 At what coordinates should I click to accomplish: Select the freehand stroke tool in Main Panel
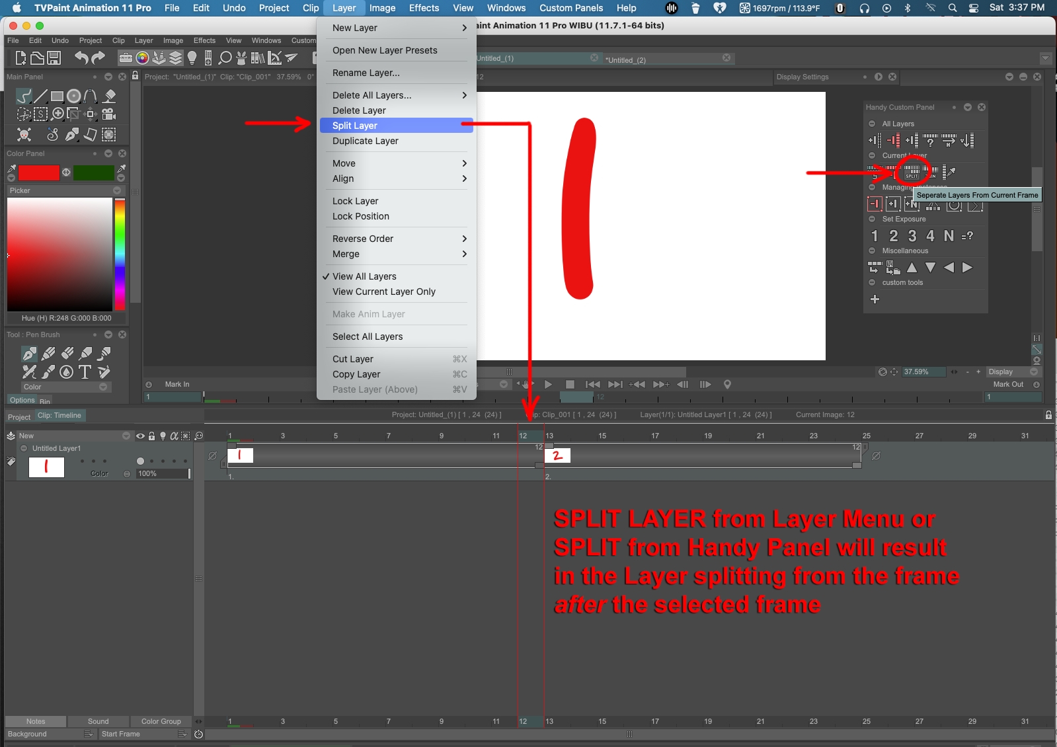coord(24,96)
